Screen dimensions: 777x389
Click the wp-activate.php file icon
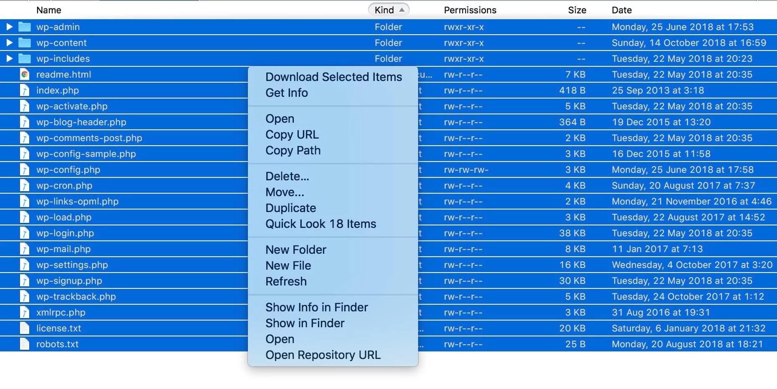click(x=25, y=106)
